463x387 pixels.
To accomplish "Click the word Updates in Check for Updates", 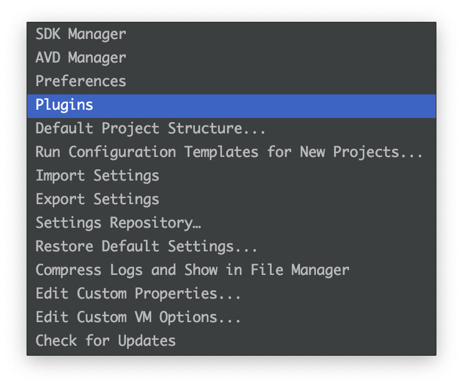I will click(146, 341).
